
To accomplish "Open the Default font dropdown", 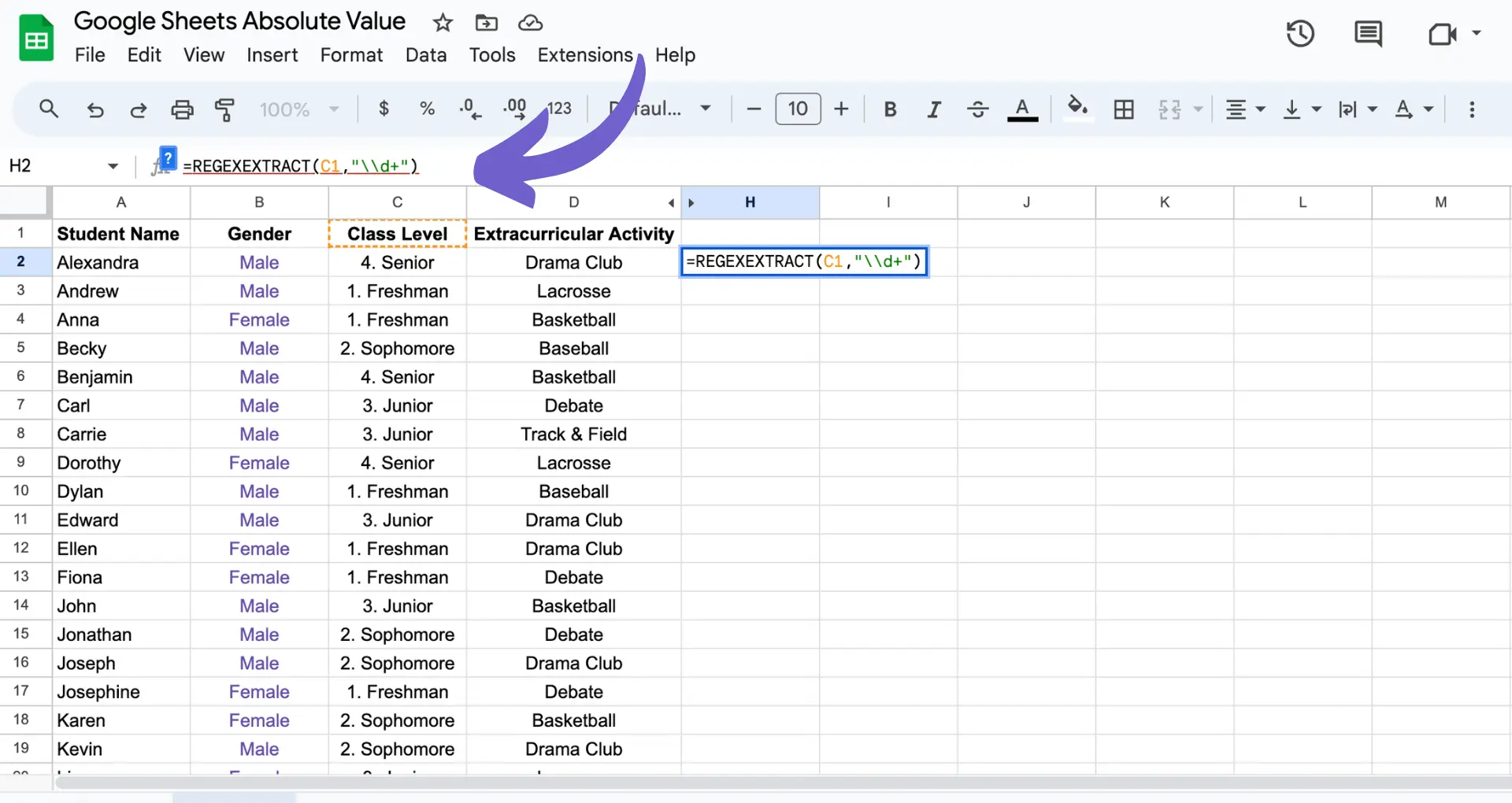I will click(660, 109).
